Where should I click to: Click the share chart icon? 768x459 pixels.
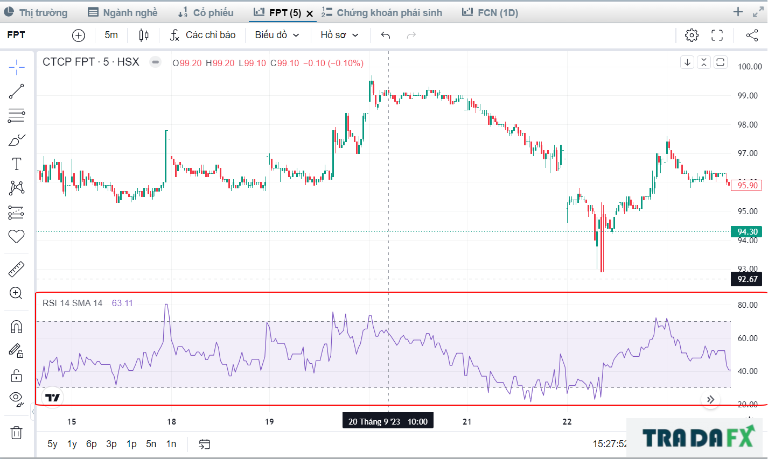click(752, 36)
